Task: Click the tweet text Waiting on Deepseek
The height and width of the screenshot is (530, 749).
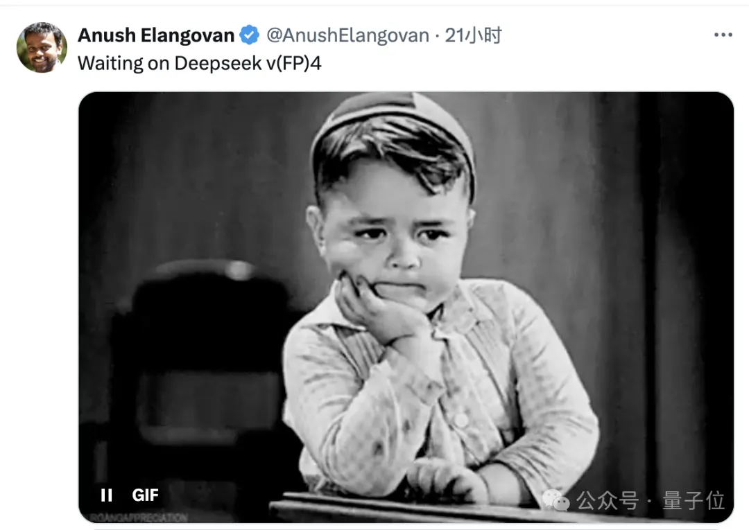Action: 170,64
